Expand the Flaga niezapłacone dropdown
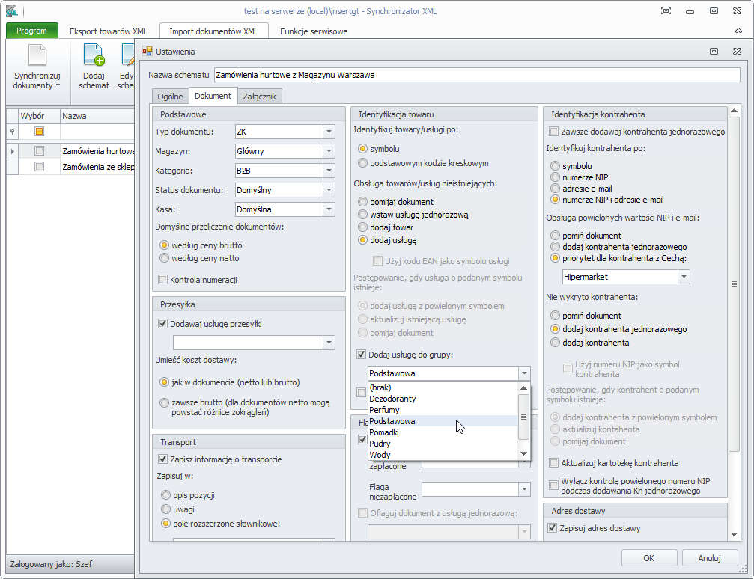The height and width of the screenshot is (579, 754). [x=524, y=489]
